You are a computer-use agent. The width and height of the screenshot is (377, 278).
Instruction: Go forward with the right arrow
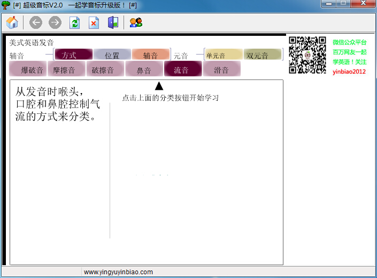pyautogui.click(x=55, y=22)
